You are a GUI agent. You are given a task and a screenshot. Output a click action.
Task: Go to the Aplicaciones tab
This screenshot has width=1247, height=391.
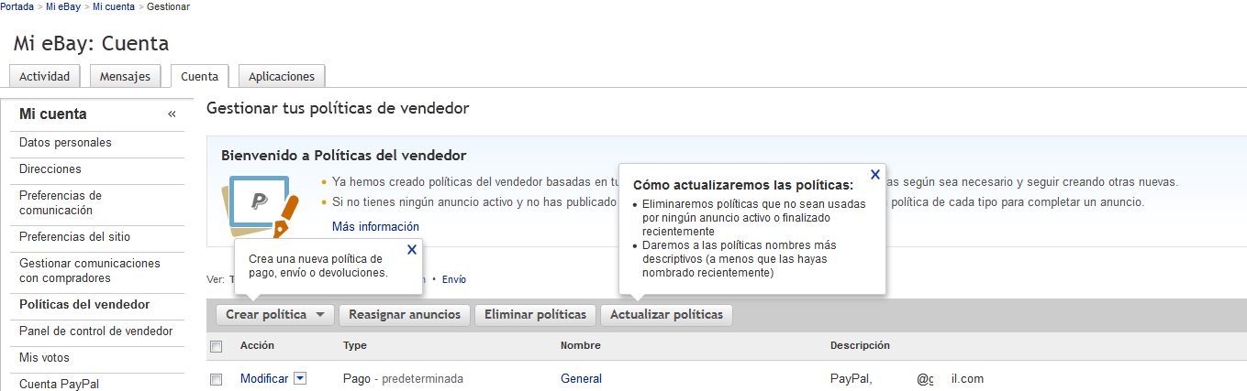click(281, 77)
